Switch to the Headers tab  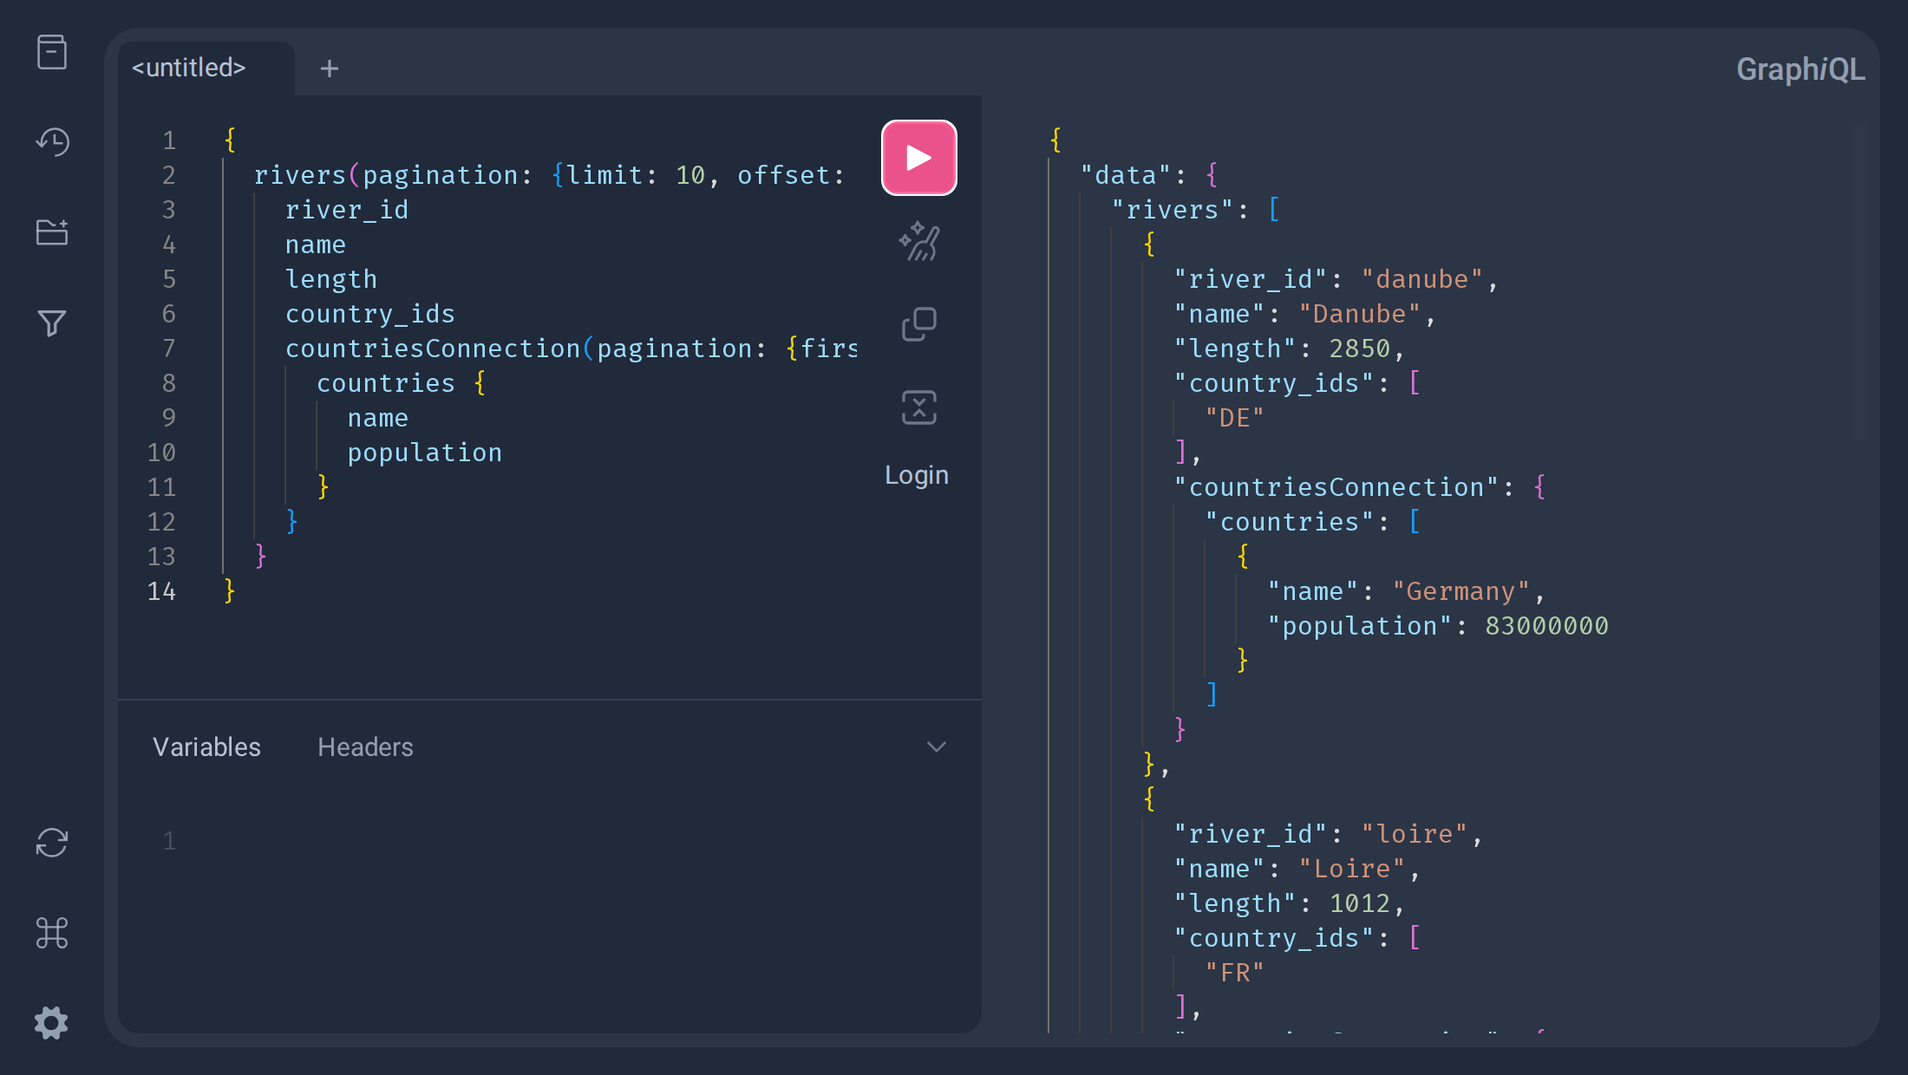pos(365,747)
